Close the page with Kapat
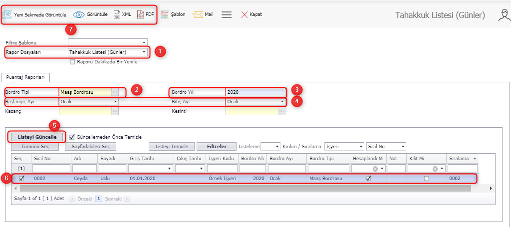The height and width of the screenshot is (227, 511). pyautogui.click(x=252, y=14)
